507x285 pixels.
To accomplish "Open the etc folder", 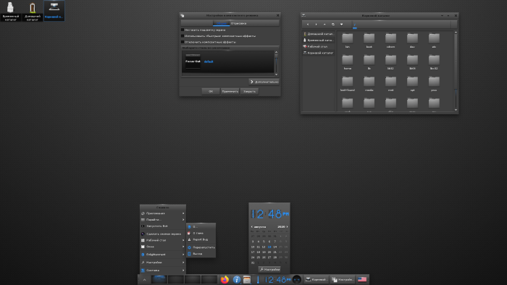I will [434, 41].
